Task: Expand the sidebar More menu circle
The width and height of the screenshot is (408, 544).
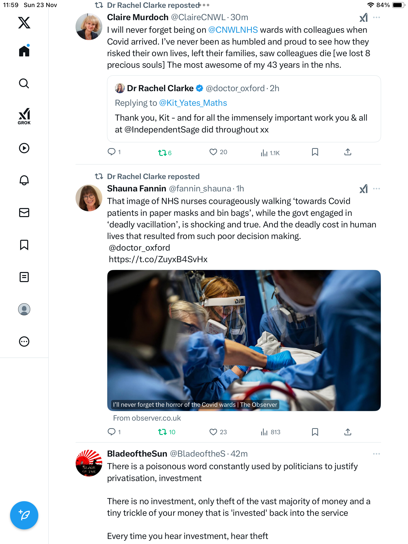Action: [24, 342]
